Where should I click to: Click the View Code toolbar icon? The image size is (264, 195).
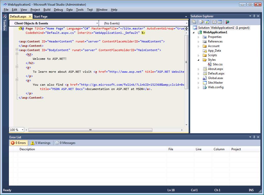point(214,22)
